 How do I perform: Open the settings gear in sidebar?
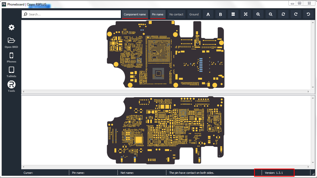point(11,27)
